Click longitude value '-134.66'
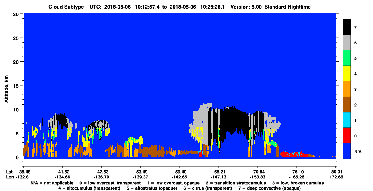Image resolution: width=373 pixels, height=191 pixels. click(62, 177)
